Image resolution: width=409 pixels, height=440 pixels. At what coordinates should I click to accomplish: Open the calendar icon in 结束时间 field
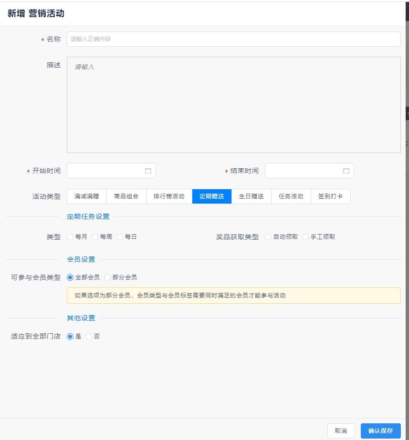[x=346, y=171]
